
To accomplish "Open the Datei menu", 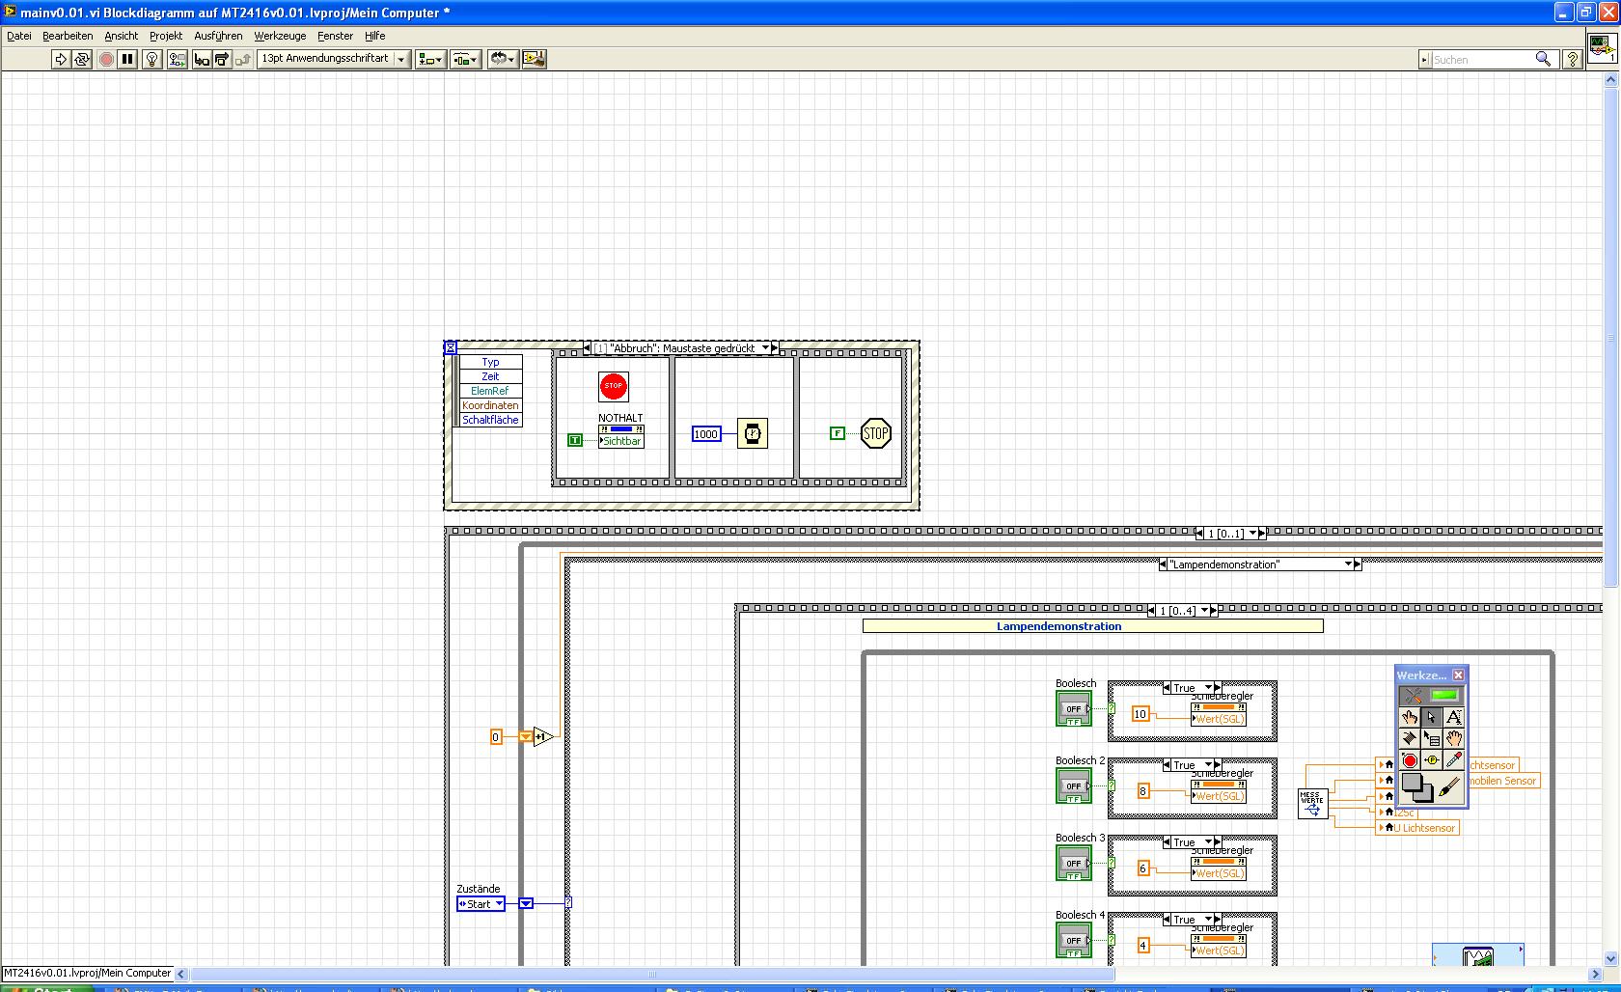I will pyautogui.click(x=19, y=36).
